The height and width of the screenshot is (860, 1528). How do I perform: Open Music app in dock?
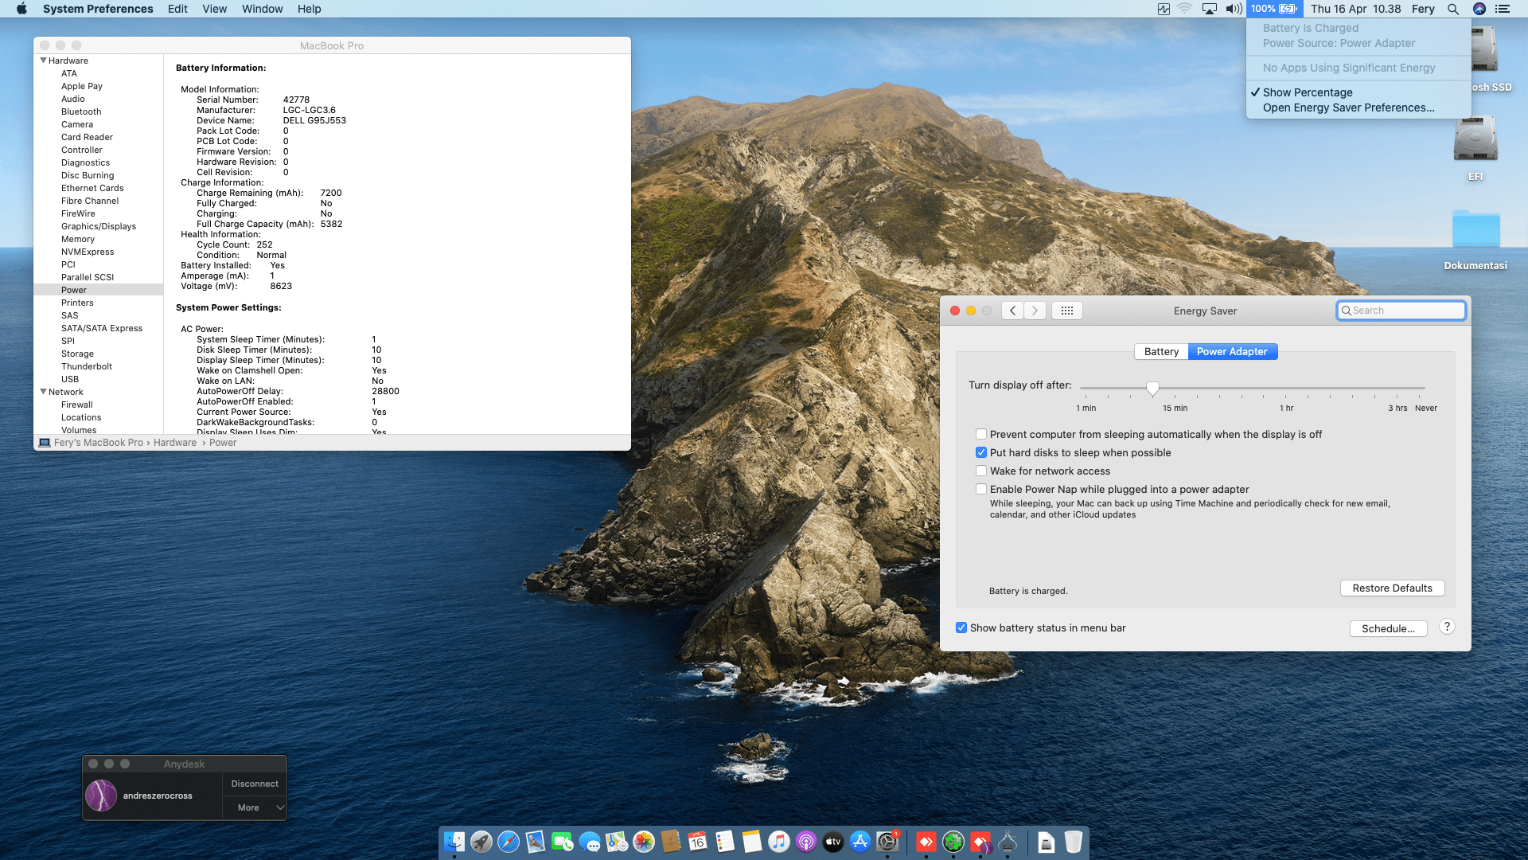coord(779,841)
